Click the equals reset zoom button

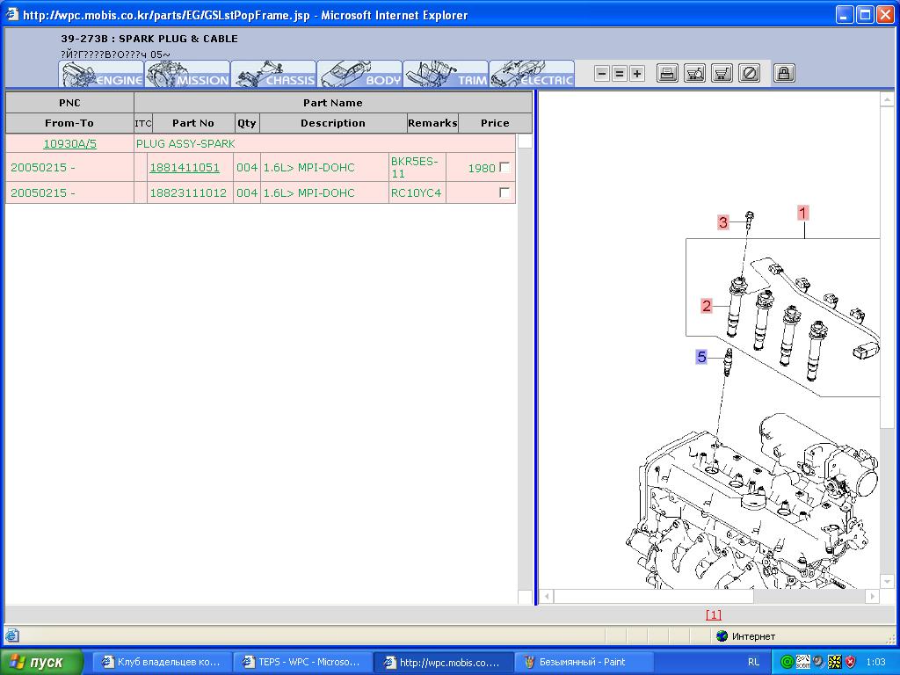(x=620, y=74)
